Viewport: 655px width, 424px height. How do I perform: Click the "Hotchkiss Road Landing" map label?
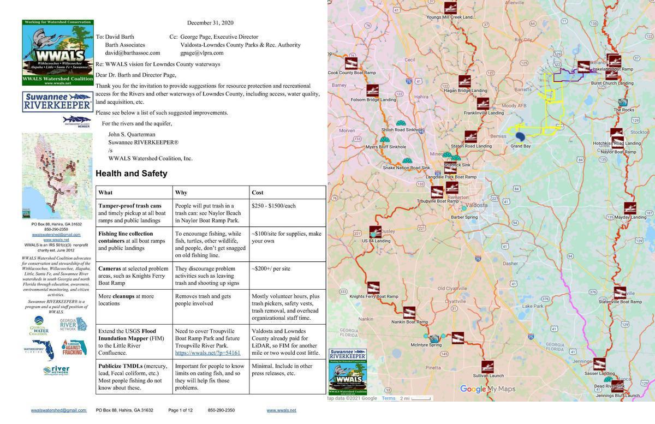pyautogui.click(x=617, y=144)
